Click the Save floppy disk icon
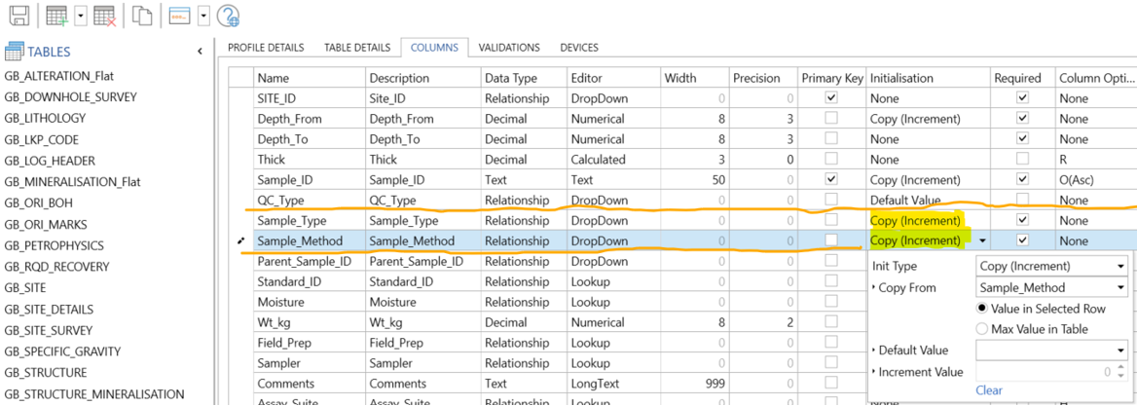The height and width of the screenshot is (406, 1137). pos(18,16)
